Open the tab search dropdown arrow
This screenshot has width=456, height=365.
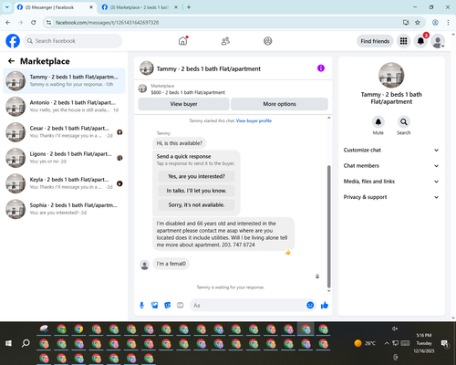click(x=7, y=7)
